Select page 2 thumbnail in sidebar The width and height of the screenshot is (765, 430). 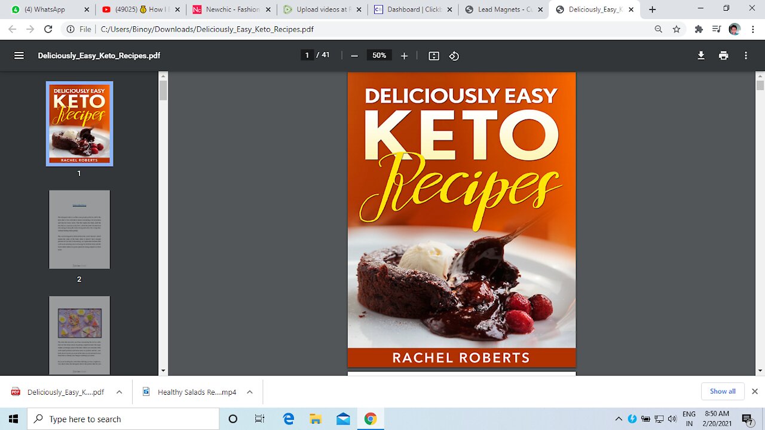pyautogui.click(x=79, y=229)
